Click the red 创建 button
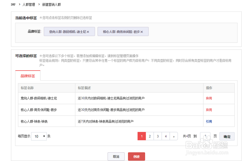Image resolution: width=242 pixels, height=161 pixels. tap(136, 157)
